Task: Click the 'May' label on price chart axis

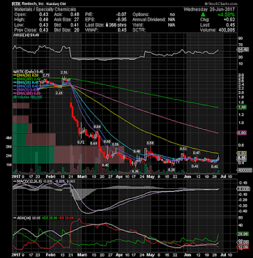Action: 151,177
